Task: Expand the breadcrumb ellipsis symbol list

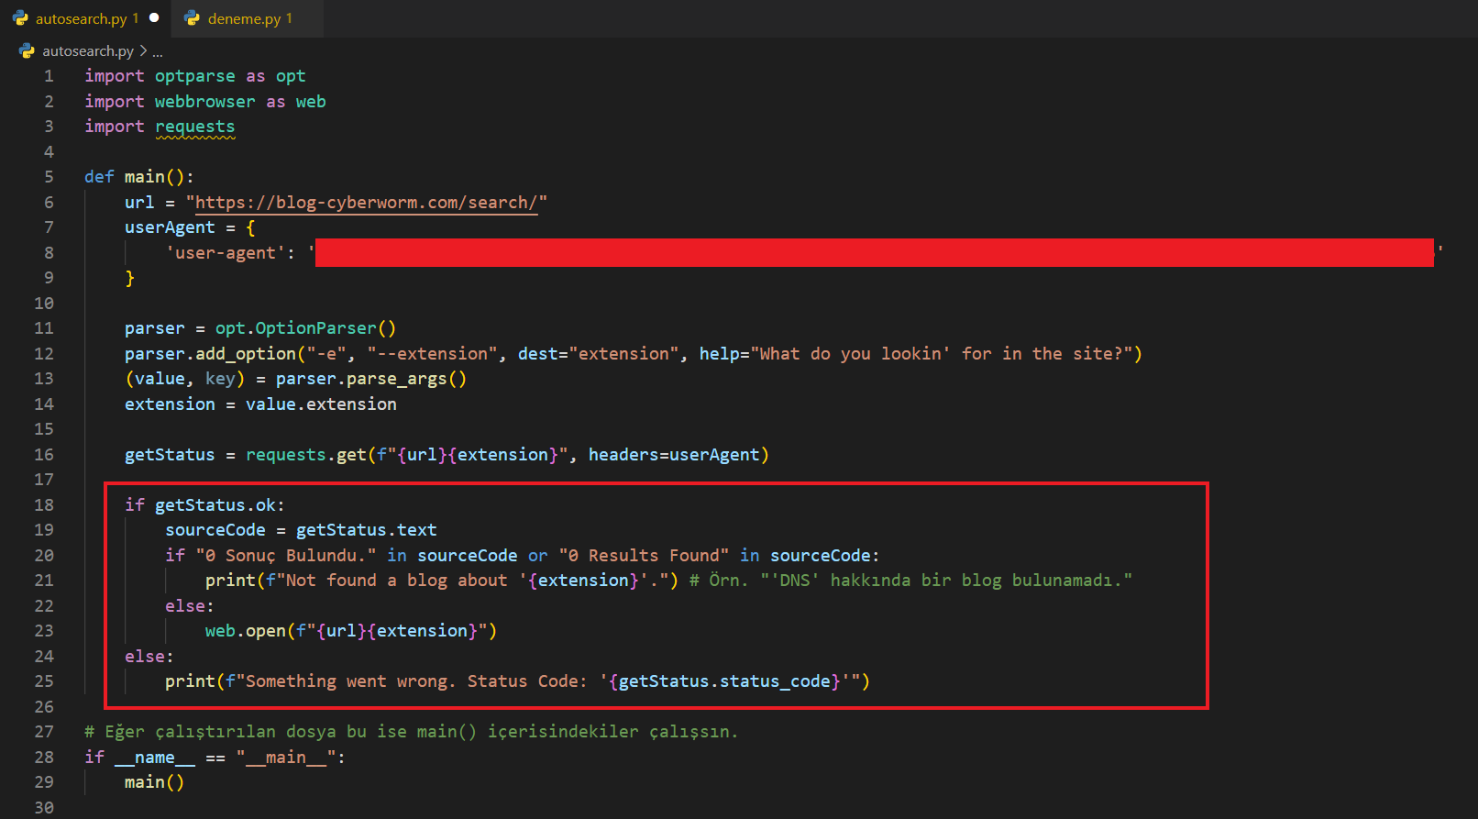Action: tap(158, 51)
